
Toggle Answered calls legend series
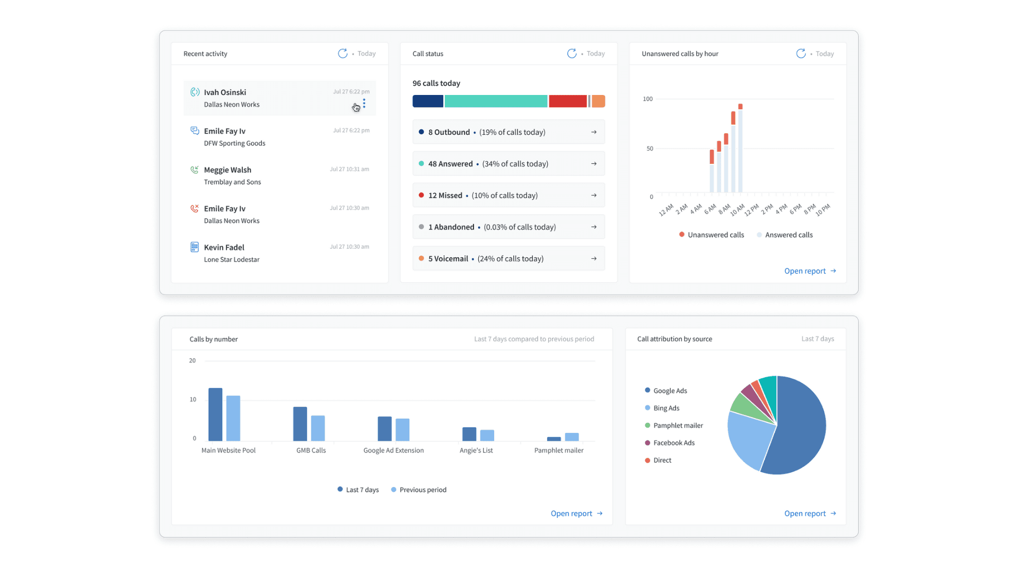pos(785,235)
